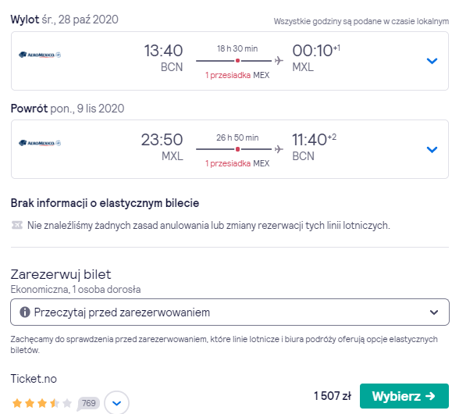452x414 pixels.
Task: Click the 1 przesiadka MEX label on return flight
Action: click(x=237, y=163)
